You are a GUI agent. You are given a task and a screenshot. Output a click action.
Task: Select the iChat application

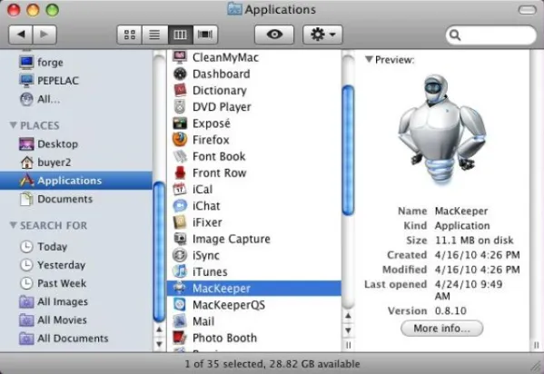(x=206, y=206)
